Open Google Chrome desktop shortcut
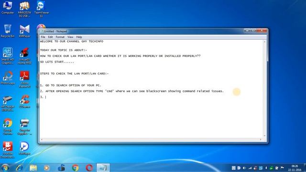Image resolution: width=306 pixels, height=172 pixels. tap(8, 126)
